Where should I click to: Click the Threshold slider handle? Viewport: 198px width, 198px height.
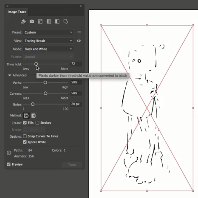click(36, 64)
